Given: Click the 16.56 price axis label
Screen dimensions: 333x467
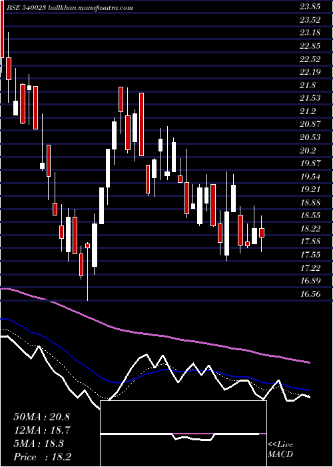Looking at the screenshot, I should 310,294.
